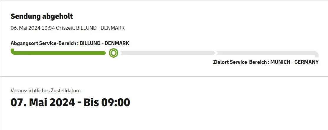The image size is (328, 130).
Task: Click the middle gray progress bar segment
Action: 168,53
